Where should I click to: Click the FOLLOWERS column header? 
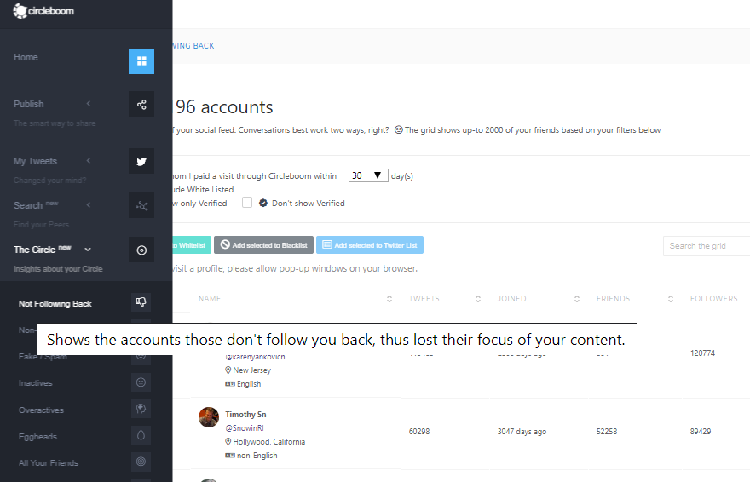point(713,299)
